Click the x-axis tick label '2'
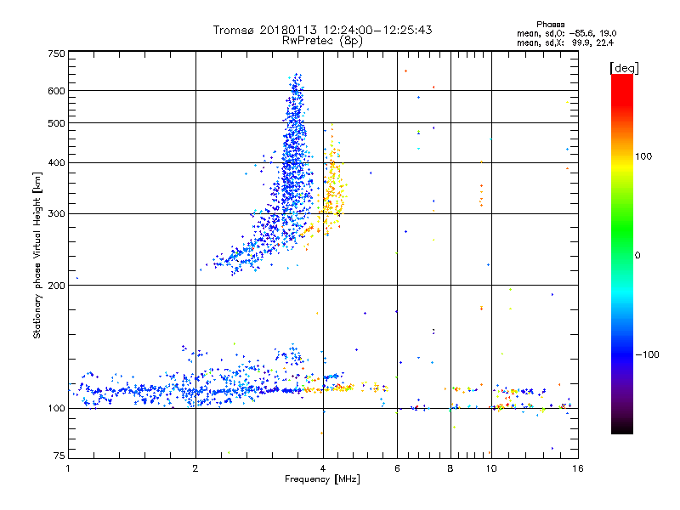The width and height of the screenshot is (680, 510). [x=195, y=468]
